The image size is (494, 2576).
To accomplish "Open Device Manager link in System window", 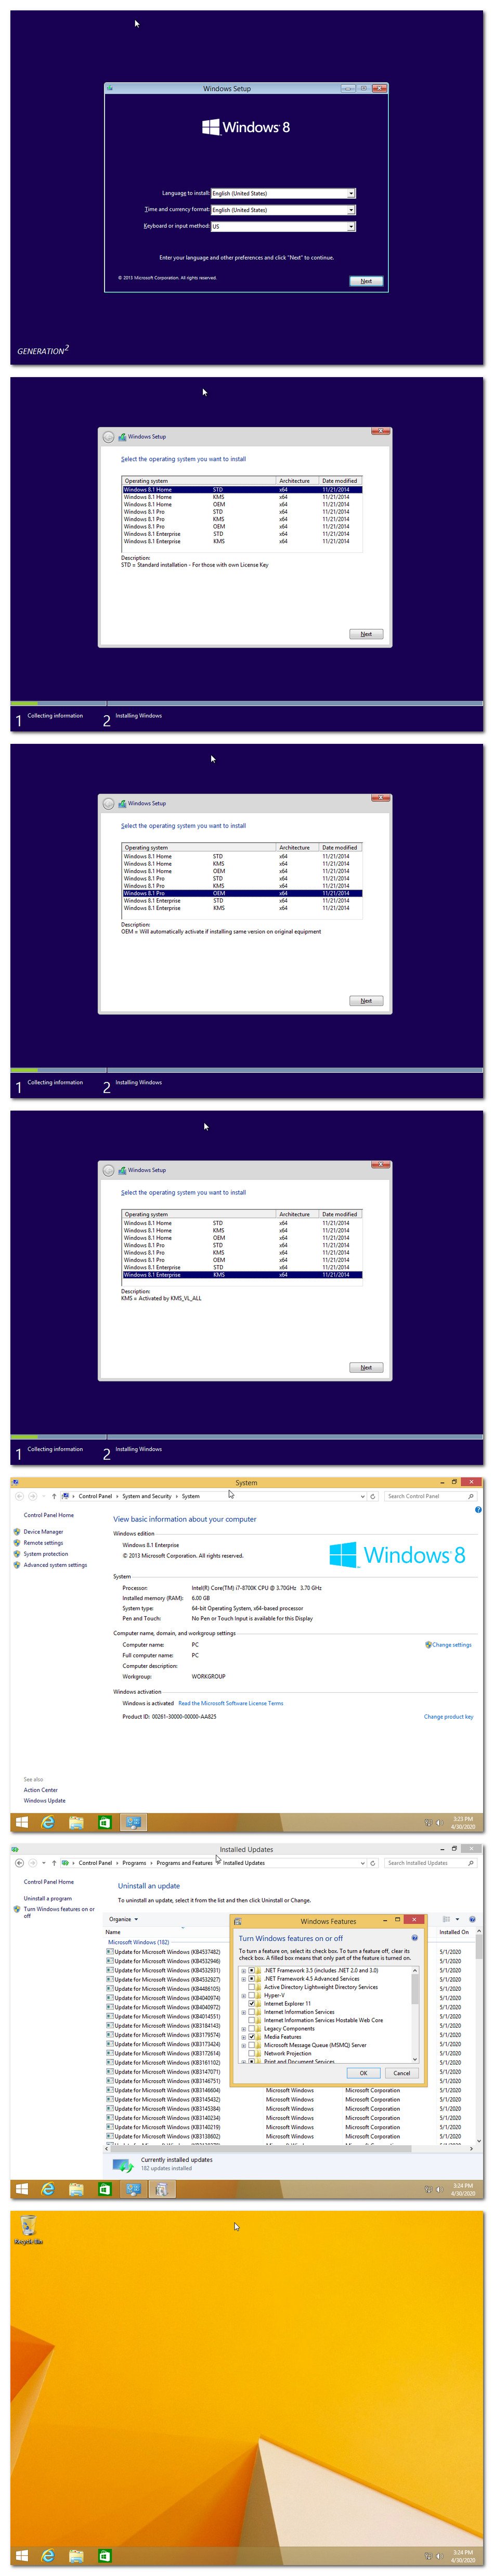I will (43, 1531).
